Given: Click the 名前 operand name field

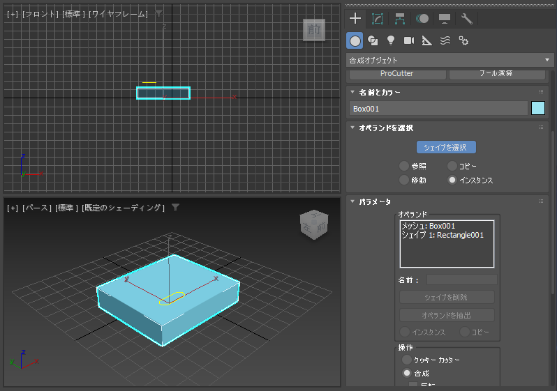Looking at the screenshot, I should click(461, 280).
